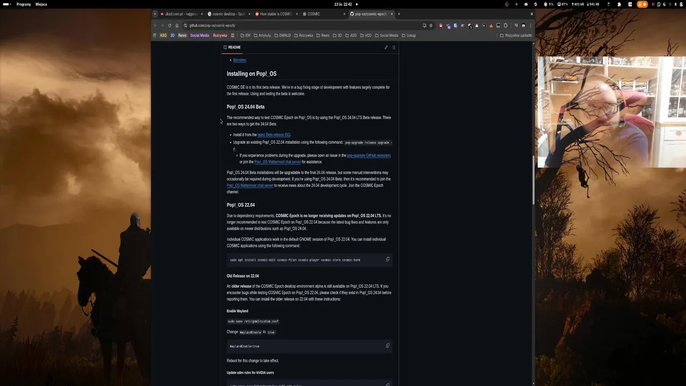The width and height of the screenshot is (686, 386).
Task: Open the How stable is COSMIC tab
Action: 275,14
